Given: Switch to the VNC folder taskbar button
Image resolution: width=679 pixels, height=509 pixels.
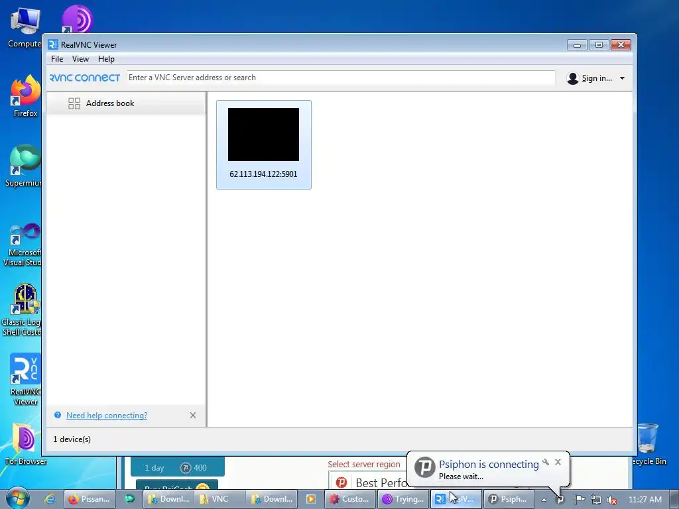Looking at the screenshot, I should pyautogui.click(x=220, y=499).
